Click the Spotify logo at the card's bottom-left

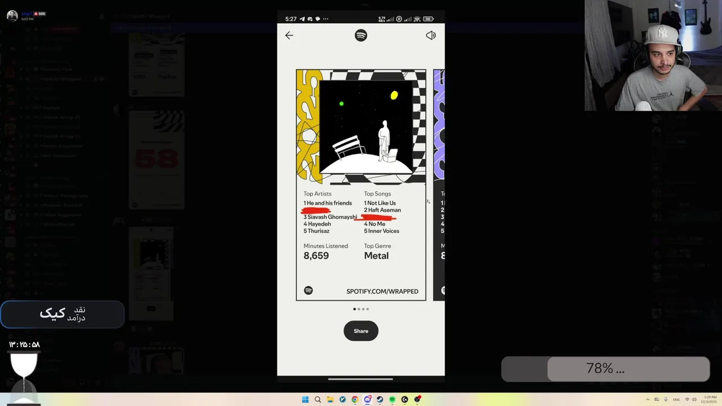[x=308, y=290]
